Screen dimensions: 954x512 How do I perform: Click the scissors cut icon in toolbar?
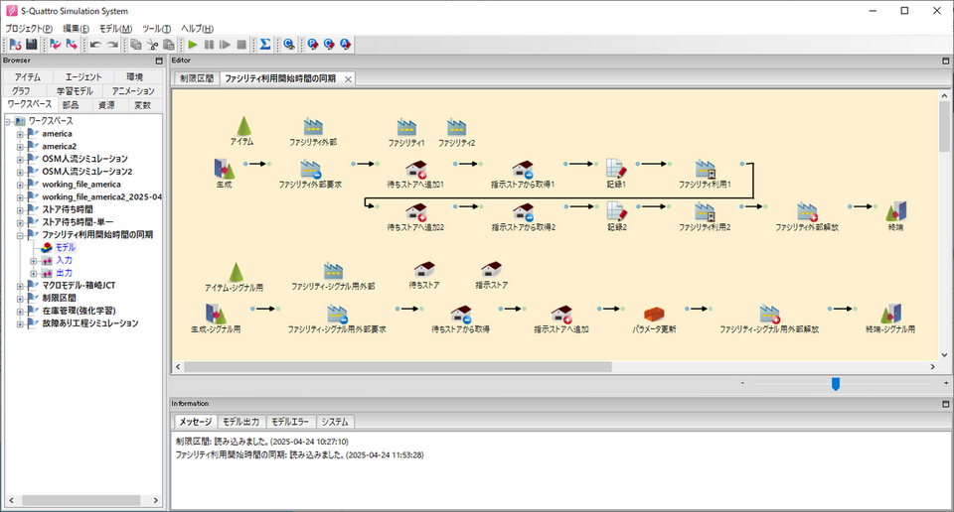click(x=153, y=45)
